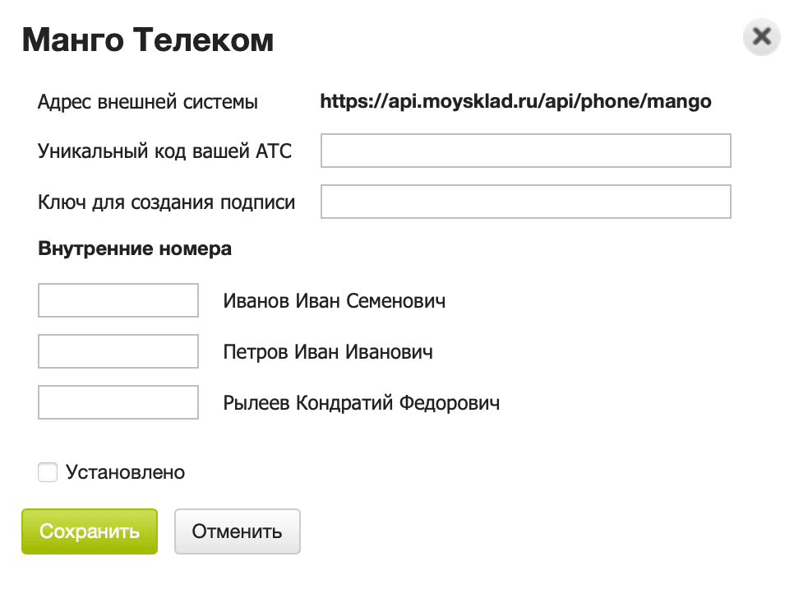Enable the Установлено checkbox

pyautogui.click(x=47, y=472)
